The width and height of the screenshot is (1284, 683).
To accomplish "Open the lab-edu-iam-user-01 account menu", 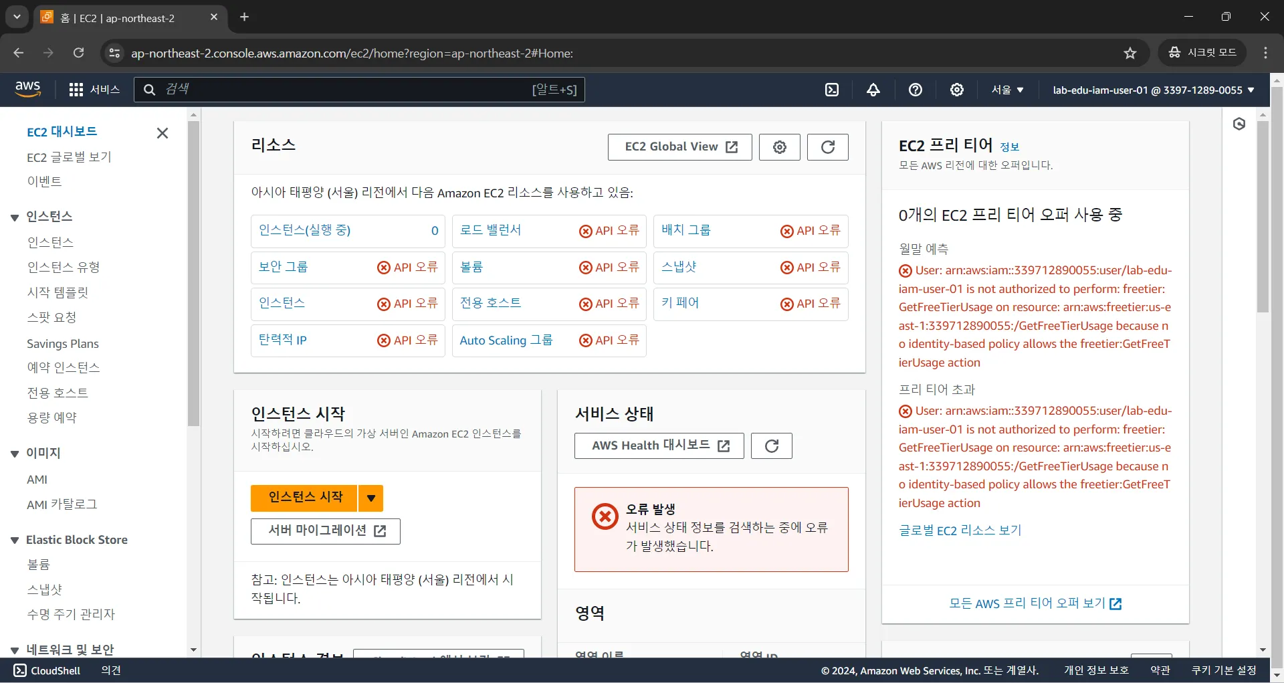I will tap(1154, 90).
